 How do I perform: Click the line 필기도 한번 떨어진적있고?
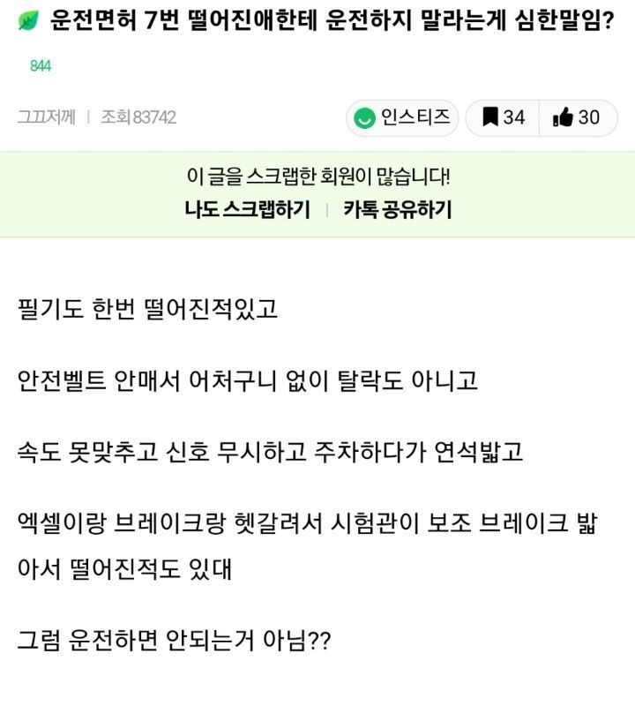tap(147, 310)
